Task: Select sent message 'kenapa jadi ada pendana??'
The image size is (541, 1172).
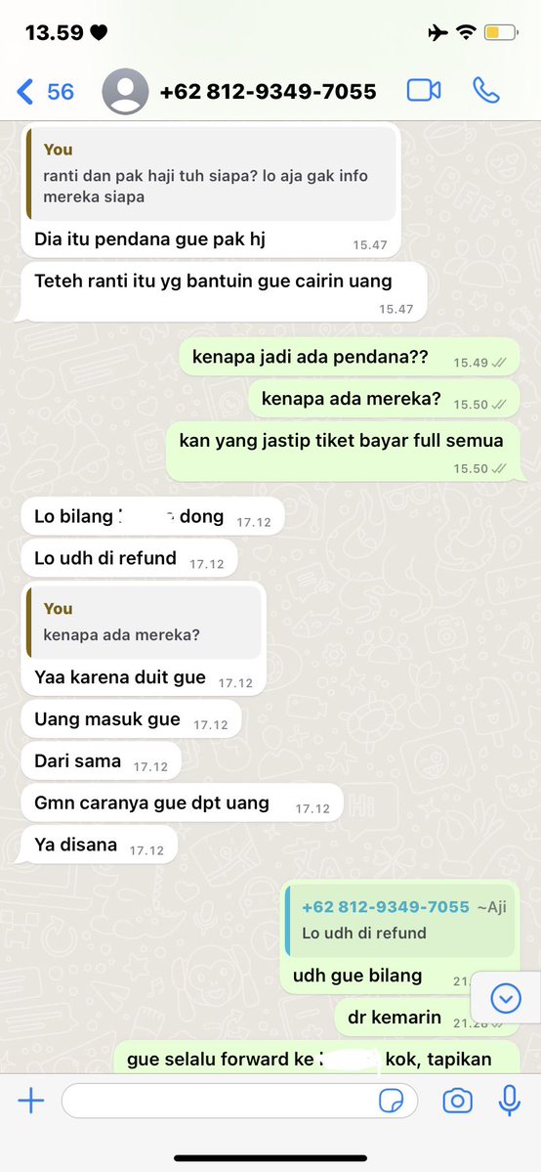Action: pyautogui.click(x=350, y=358)
